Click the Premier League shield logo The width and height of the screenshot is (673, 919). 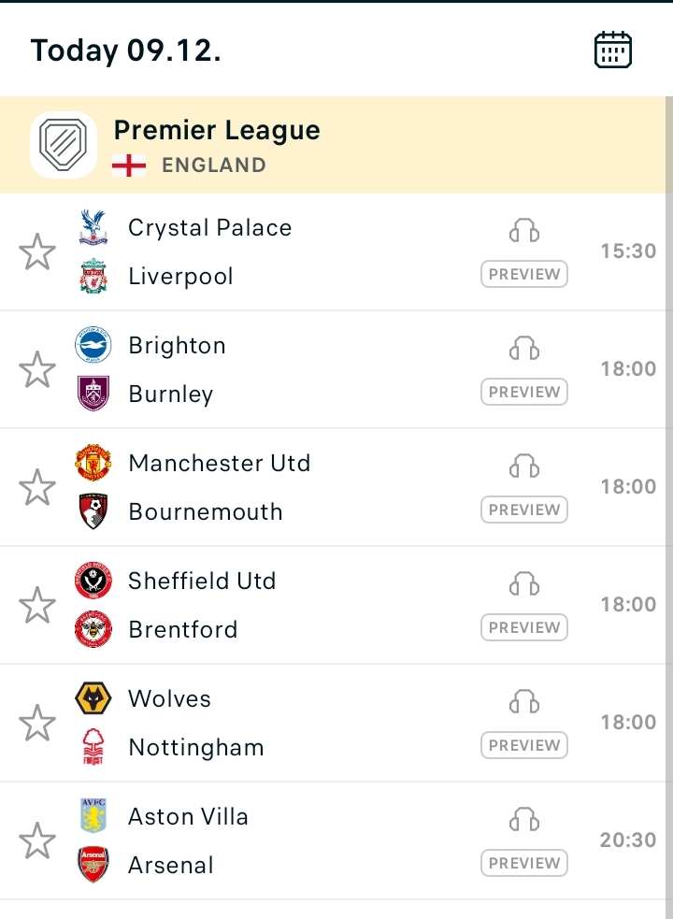tap(64, 145)
